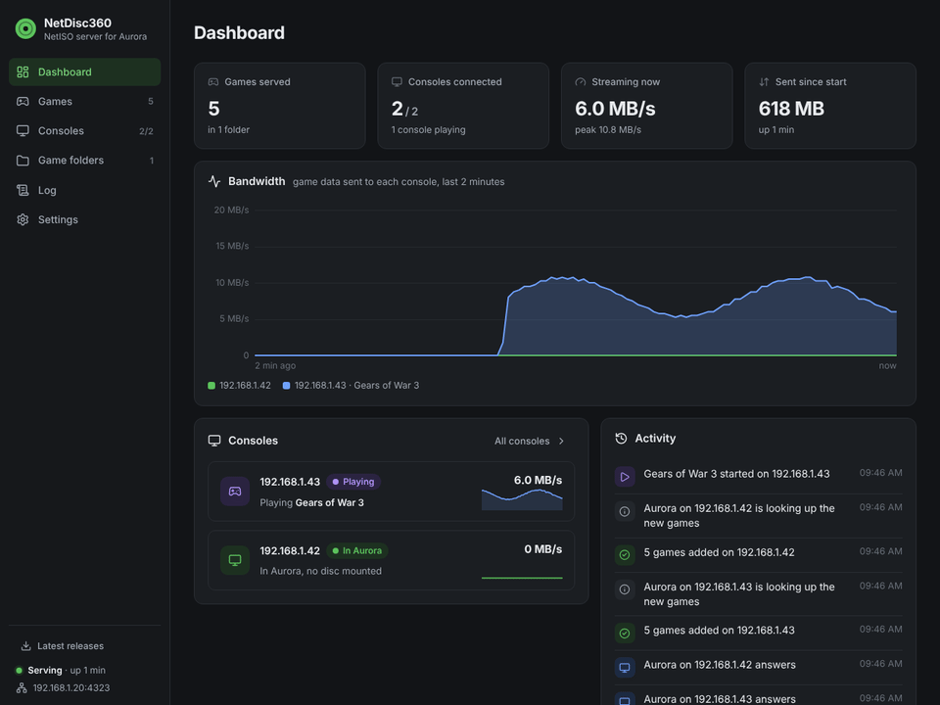The width and height of the screenshot is (940, 705).
Task: Open the Games section in sidebar
Action: [84, 101]
